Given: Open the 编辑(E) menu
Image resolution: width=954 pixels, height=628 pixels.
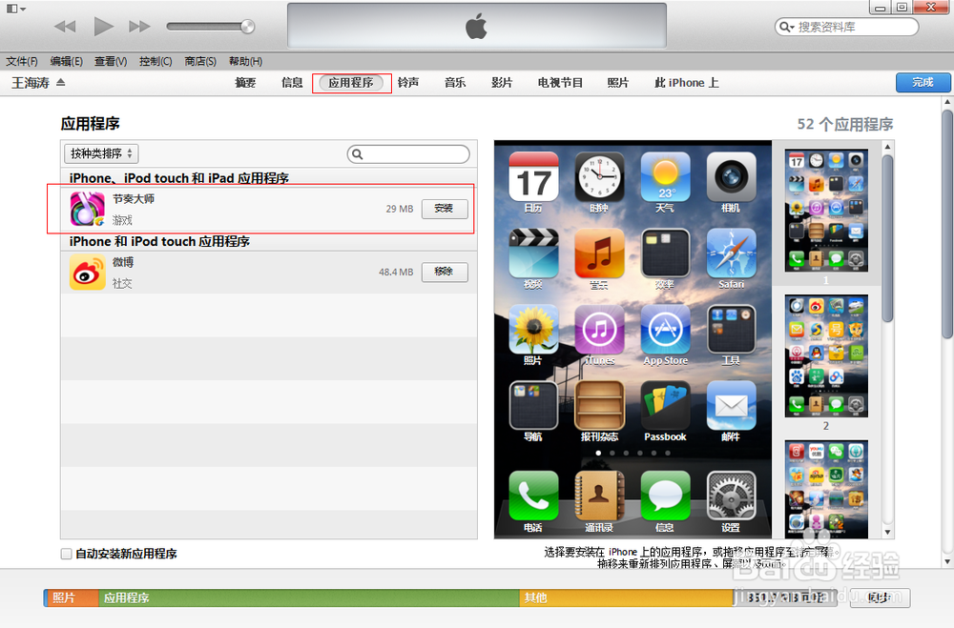Looking at the screenshot, I should (x=67, y=61).
